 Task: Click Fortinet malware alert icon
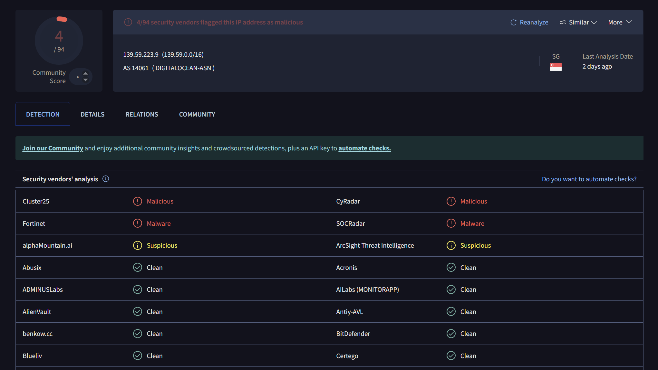point(138,223)
